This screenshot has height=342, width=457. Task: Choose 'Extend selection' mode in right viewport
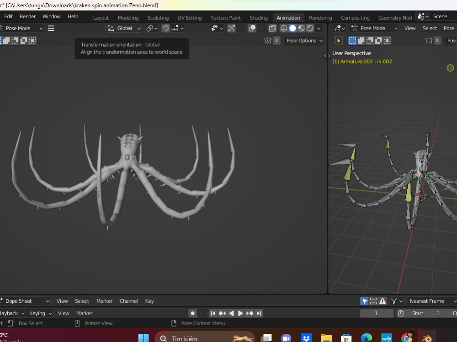361,41
